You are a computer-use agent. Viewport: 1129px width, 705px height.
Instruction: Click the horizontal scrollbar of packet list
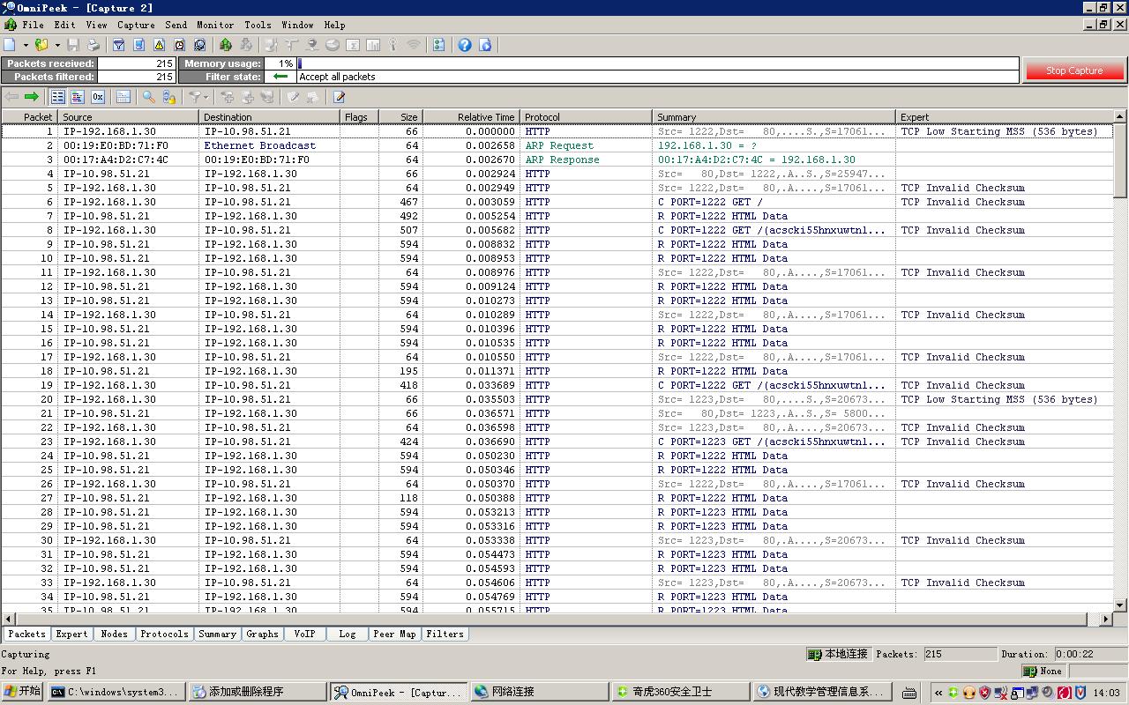click(x=551, y=620)
